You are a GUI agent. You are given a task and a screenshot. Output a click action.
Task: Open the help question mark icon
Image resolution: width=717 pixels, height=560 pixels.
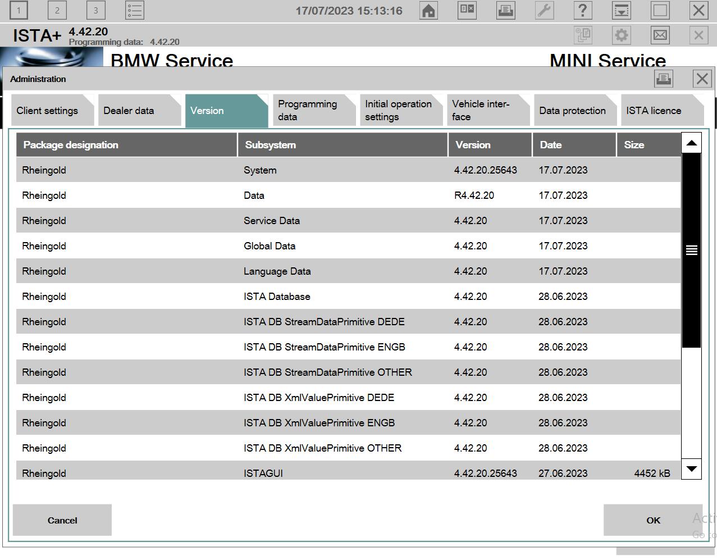(x=583, y=10)
